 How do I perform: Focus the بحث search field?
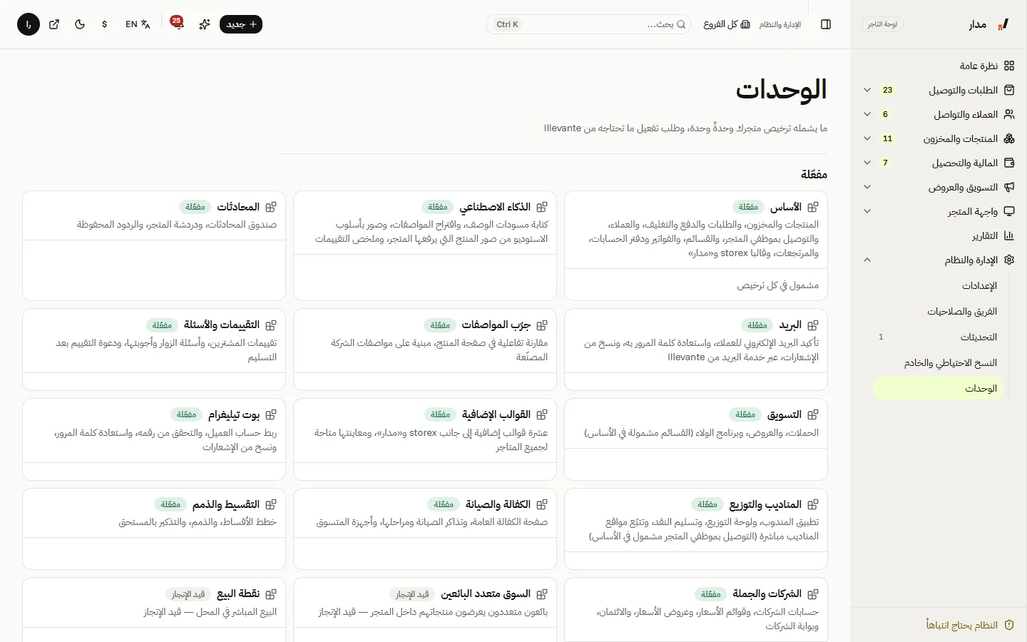coord(588,24)
